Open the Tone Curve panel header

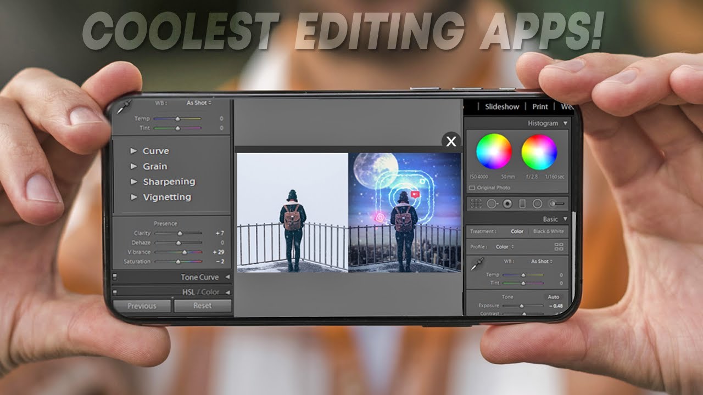pyautogui.click(x=199, y=277)
